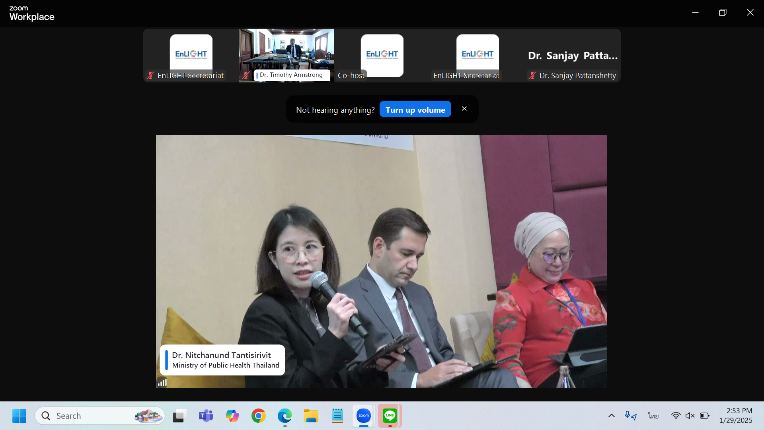This screenshot has height=430, width=764.
Task: Open Notepad from the taskbar
Action: (337, 416)
